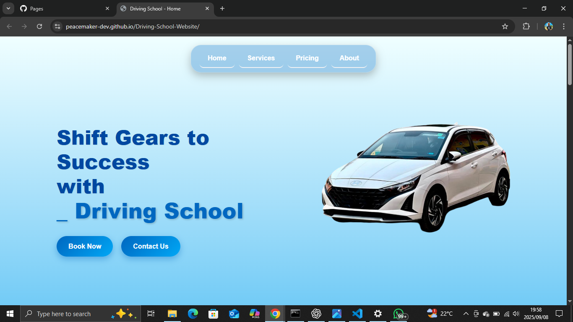Click the Contact Us button
The height and width of the screenshot is (322, 573).
[151, 247]
